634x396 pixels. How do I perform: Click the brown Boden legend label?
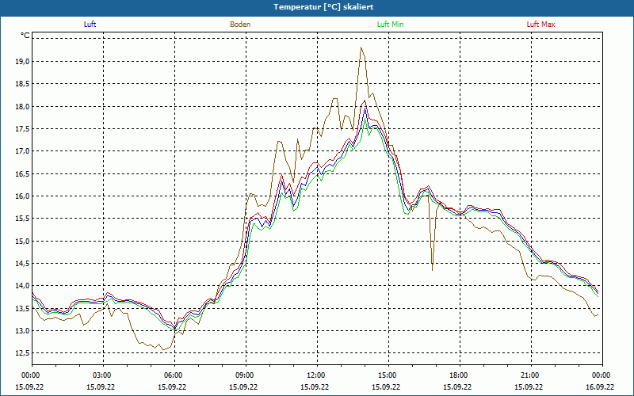tap(240, 25)
